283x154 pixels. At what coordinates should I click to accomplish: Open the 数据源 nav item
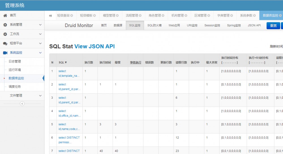pyautogui.click(x=118, y=25)
